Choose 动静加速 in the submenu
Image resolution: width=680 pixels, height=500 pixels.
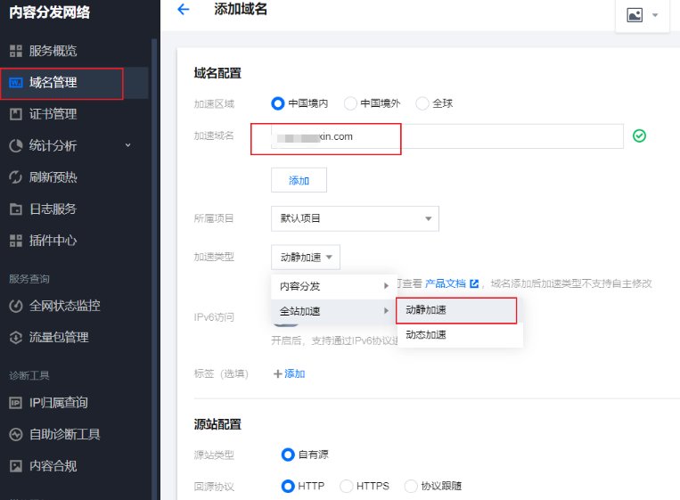pos(456,310)
